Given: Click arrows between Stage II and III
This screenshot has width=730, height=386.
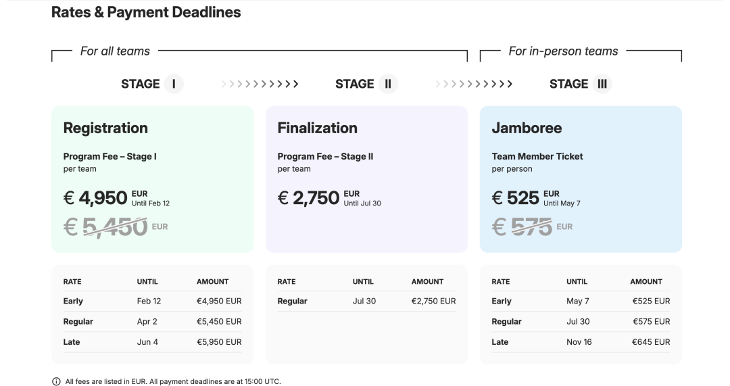Looking at the screenshot, I should coord(474,84).
